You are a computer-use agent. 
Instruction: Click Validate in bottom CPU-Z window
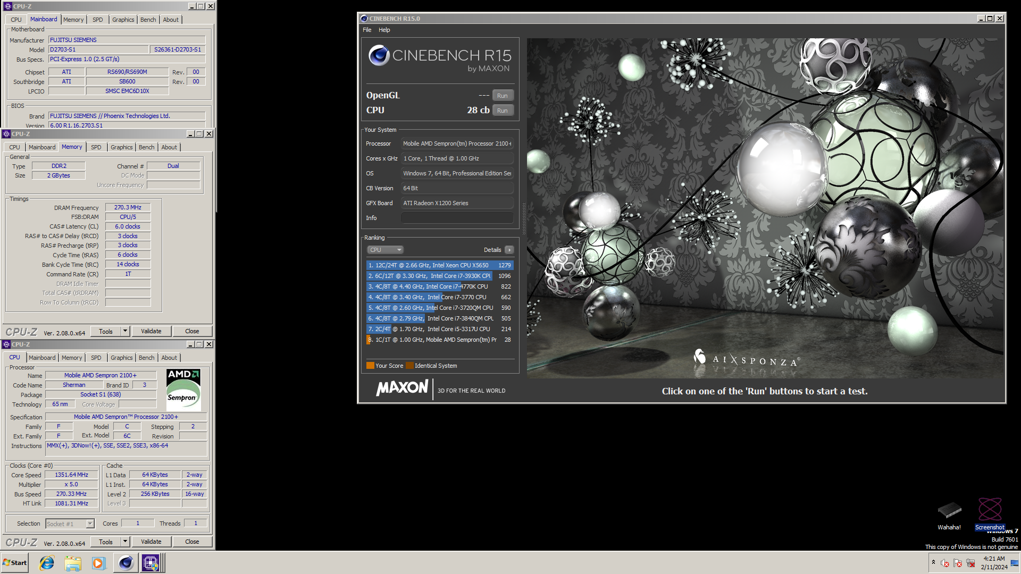tap(151, 542)
